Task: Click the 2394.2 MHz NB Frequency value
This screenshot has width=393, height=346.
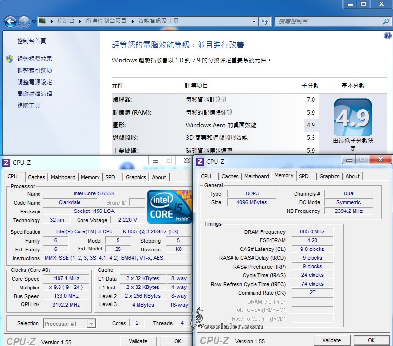Action: click(349, 211)
